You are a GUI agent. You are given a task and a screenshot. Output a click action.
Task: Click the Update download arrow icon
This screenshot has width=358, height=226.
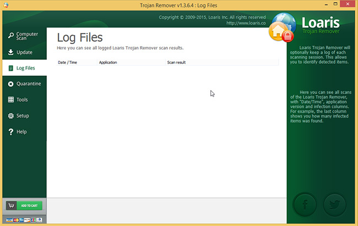coord(11,52)
